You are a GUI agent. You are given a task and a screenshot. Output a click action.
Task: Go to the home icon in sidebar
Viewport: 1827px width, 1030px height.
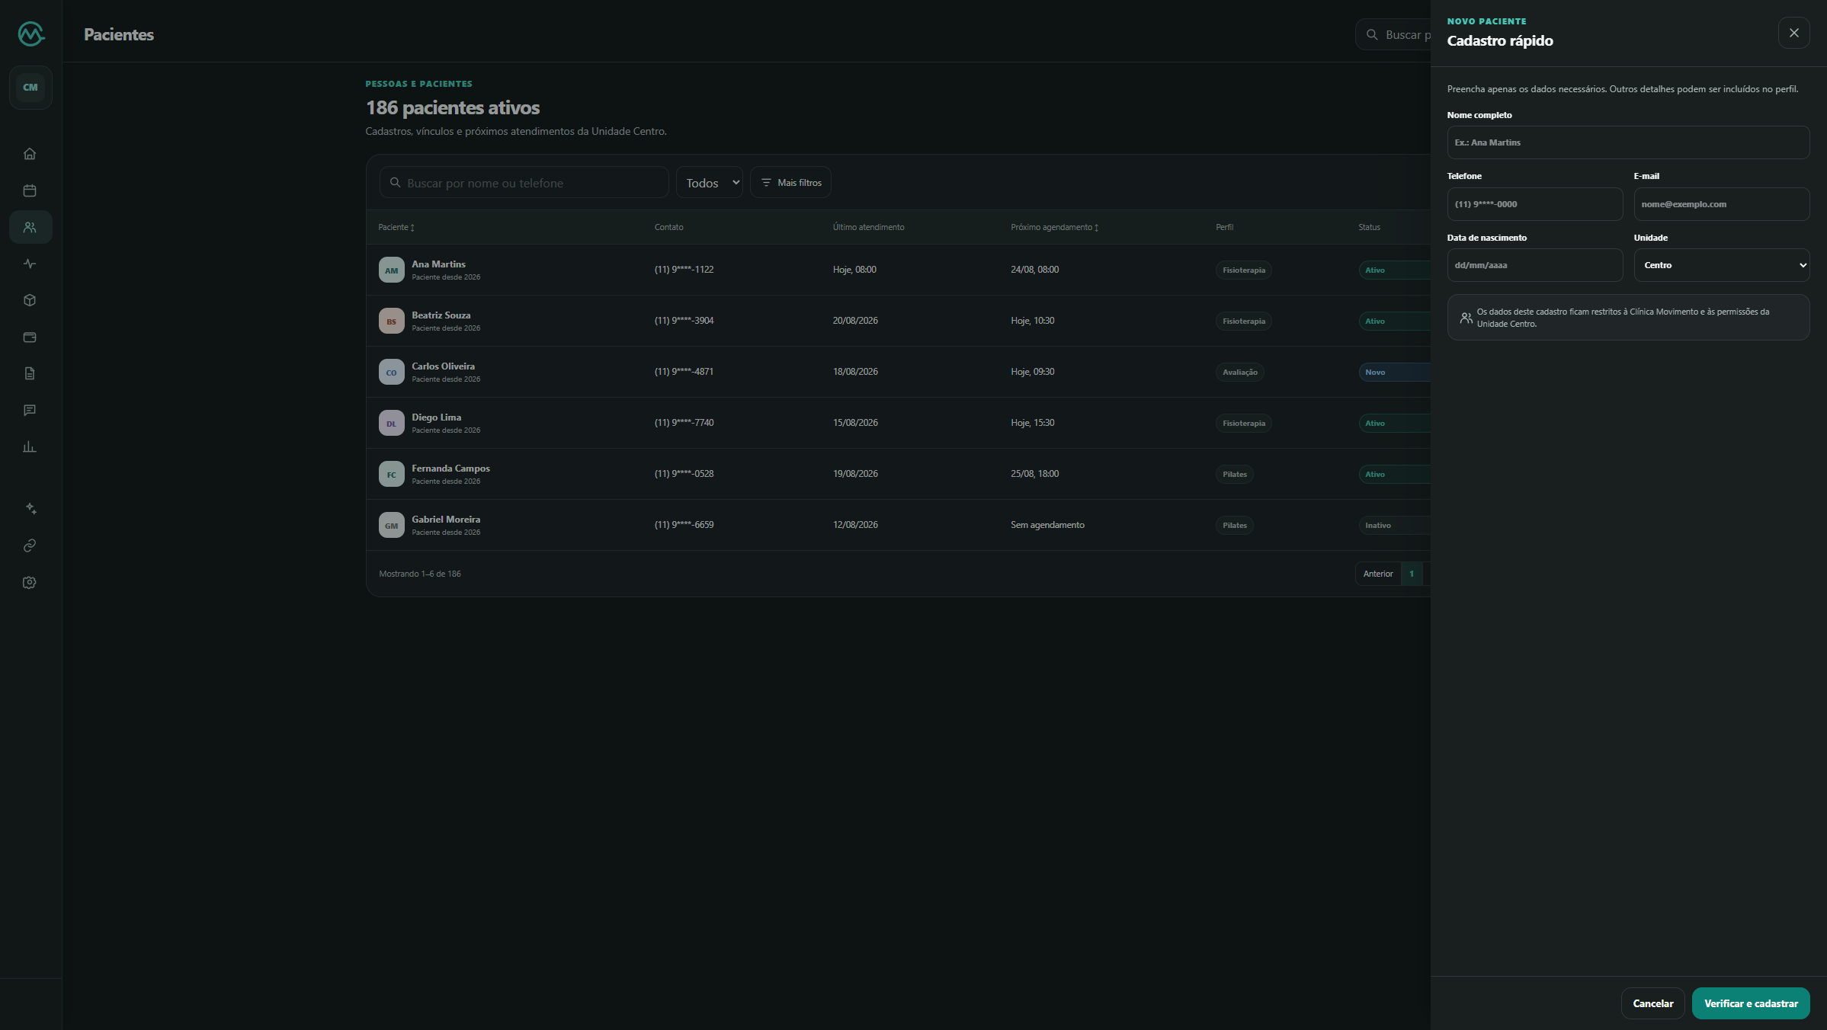point(30,154)
